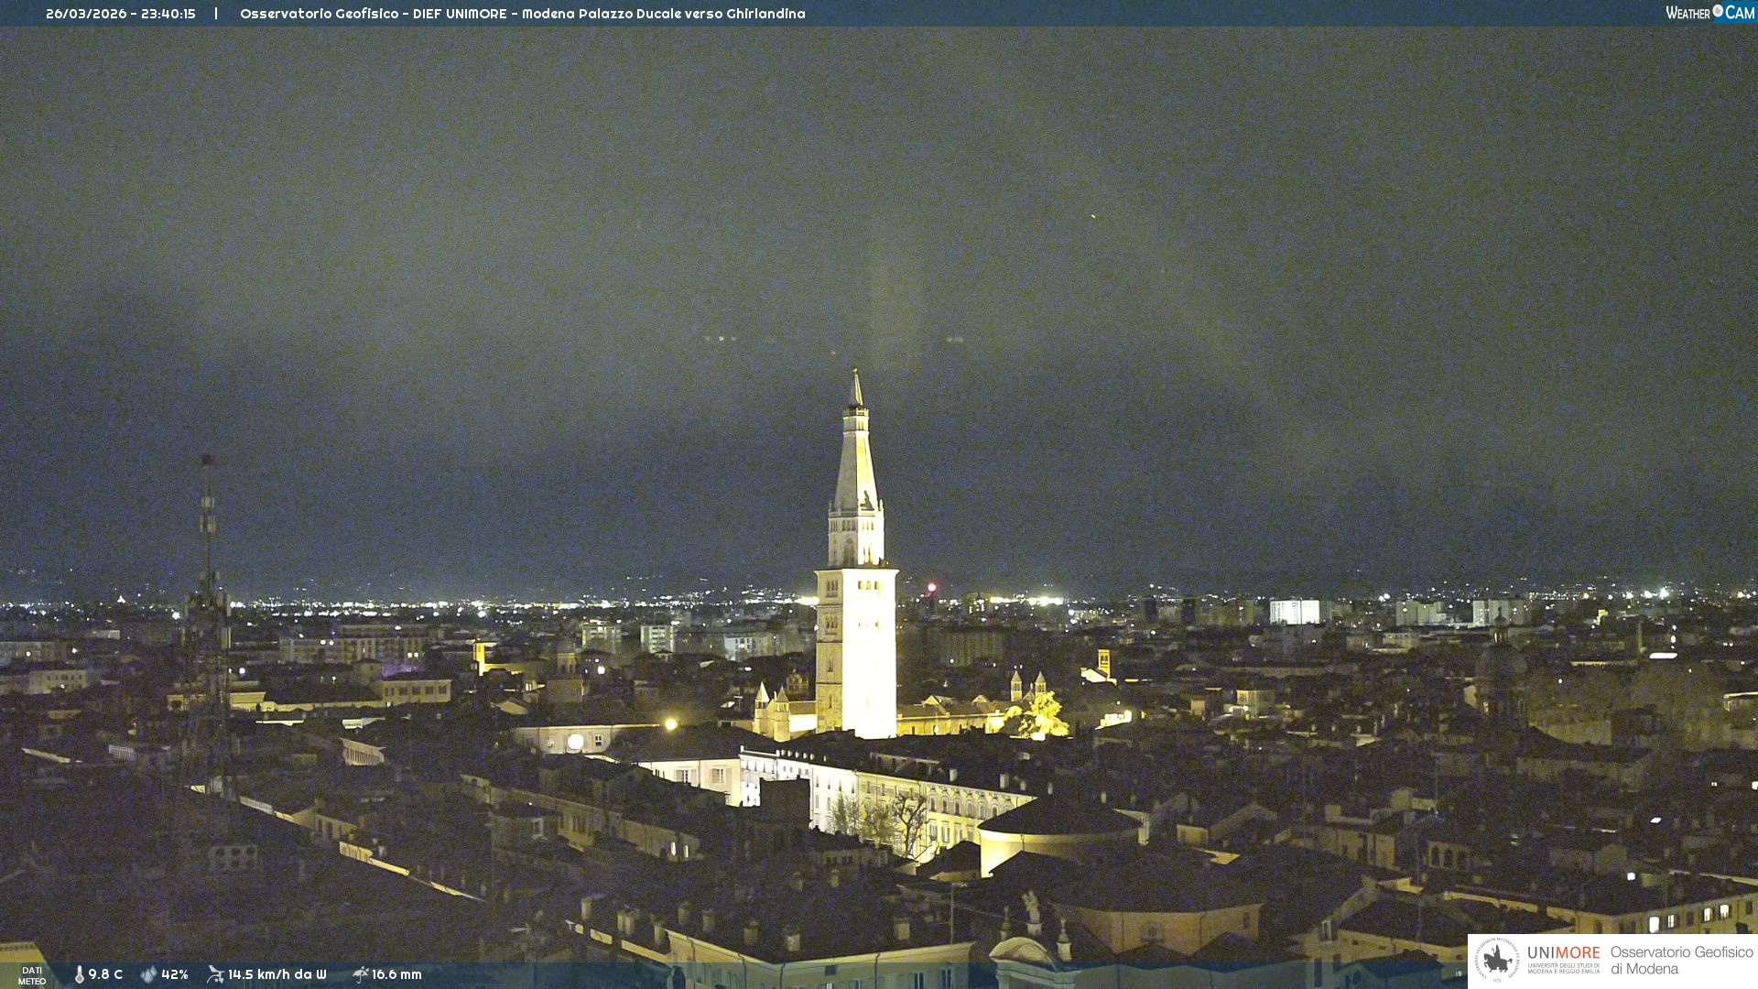Click the date and time stamp
Screen dimensions: 1758x989
(121, 14)
